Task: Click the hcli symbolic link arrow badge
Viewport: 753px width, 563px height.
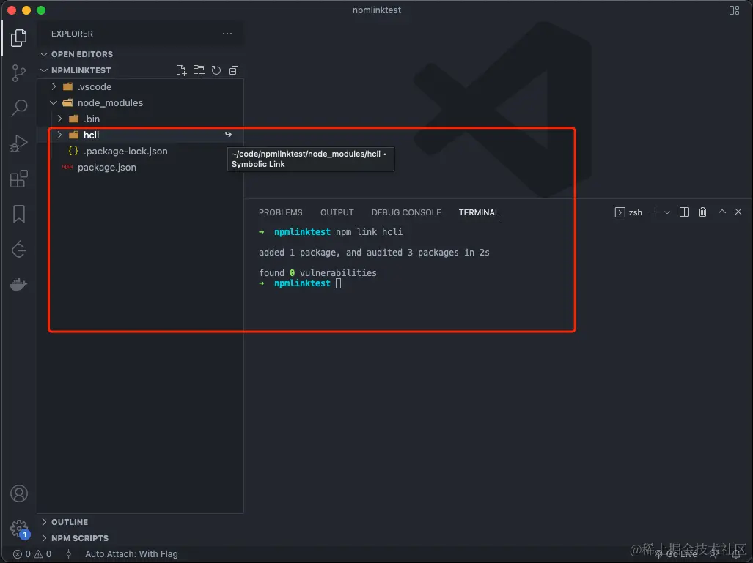Action: tap(228, 135)
